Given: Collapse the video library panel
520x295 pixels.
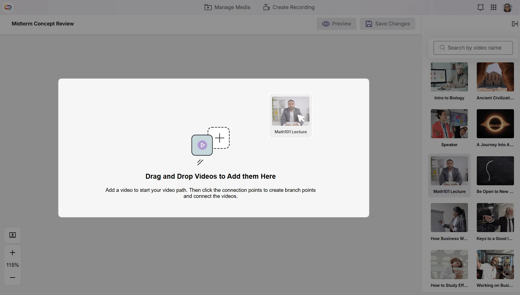Looking at the screenshot, I should 515,24.
